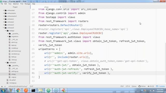
Task: Click file icon of models.py
Action: click(x=10, y=48)
